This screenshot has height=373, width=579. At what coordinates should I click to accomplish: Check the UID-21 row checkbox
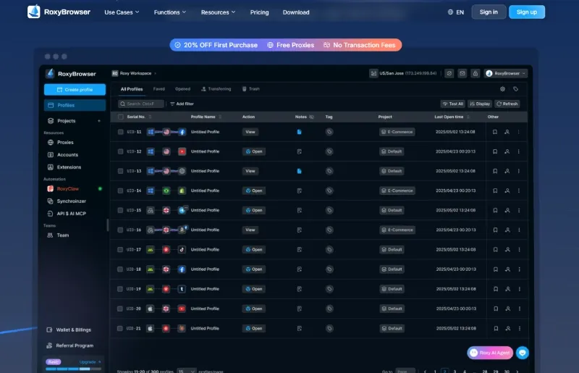click(120, 328)
